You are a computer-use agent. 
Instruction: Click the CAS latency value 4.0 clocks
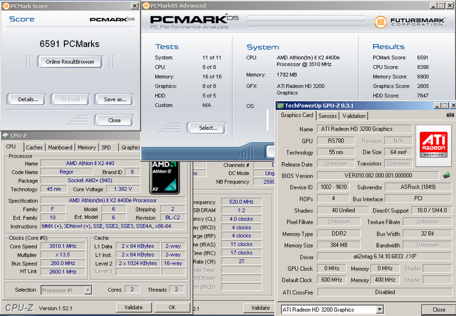coord(242,219)
